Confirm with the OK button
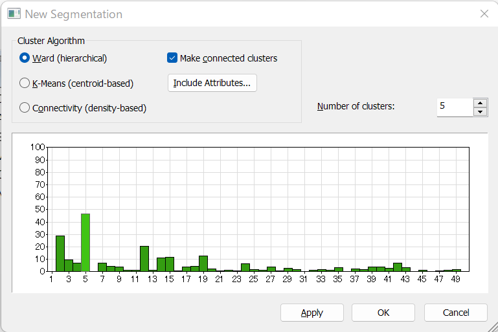Image resolution: width=498 pixels, height=332 pixels. pyautogui.click(x=383, y=313)
